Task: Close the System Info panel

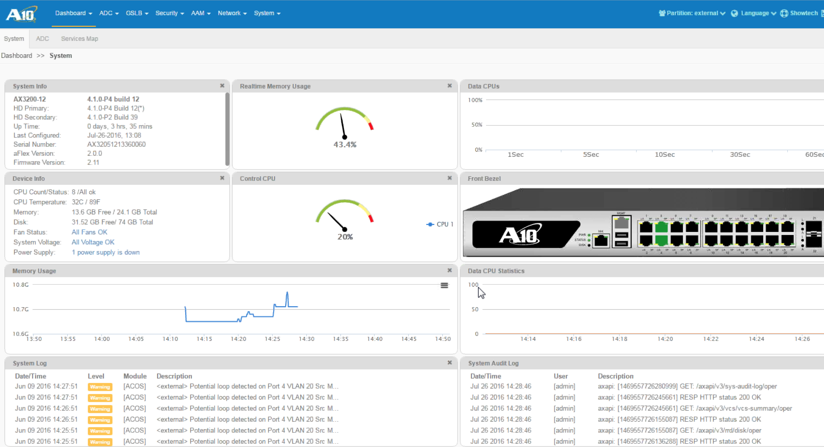Action: coord(222,86)
